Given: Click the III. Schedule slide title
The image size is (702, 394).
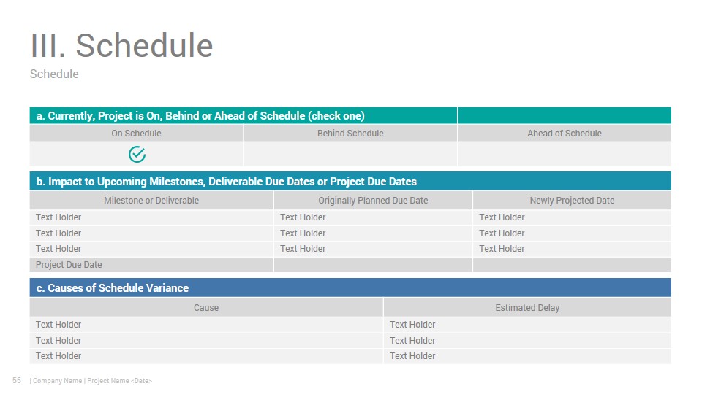Looking at the screenshot, I should pos(121,45).
